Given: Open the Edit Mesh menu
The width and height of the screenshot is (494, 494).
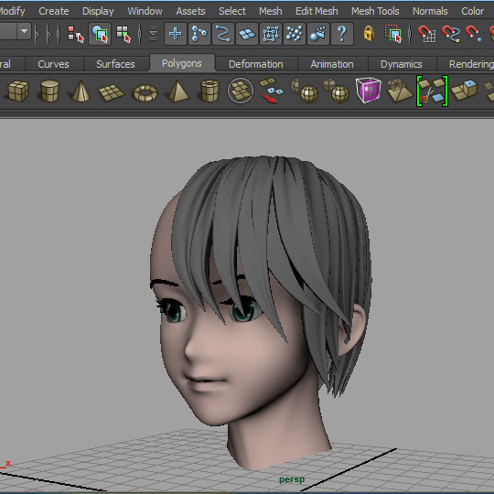Looking at the screenshot, I should click(x=317, y=11).
